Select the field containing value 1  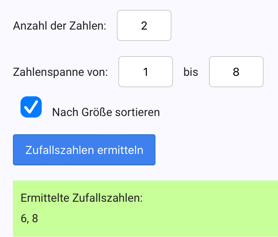146,72
